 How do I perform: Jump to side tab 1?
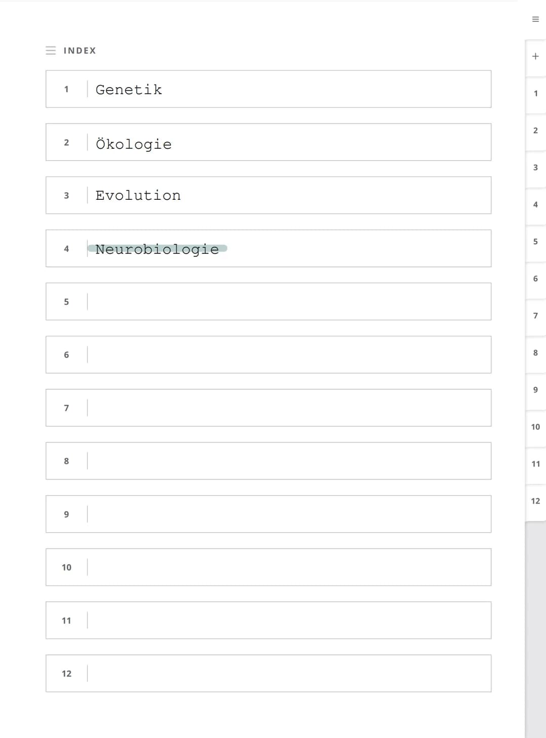point(535,93)
